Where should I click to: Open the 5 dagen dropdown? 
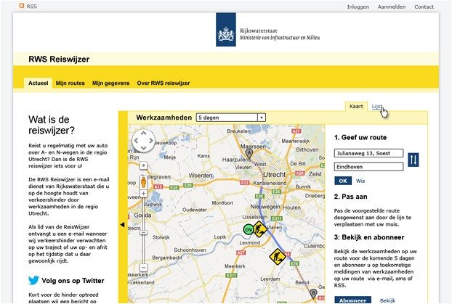[231, 118]
